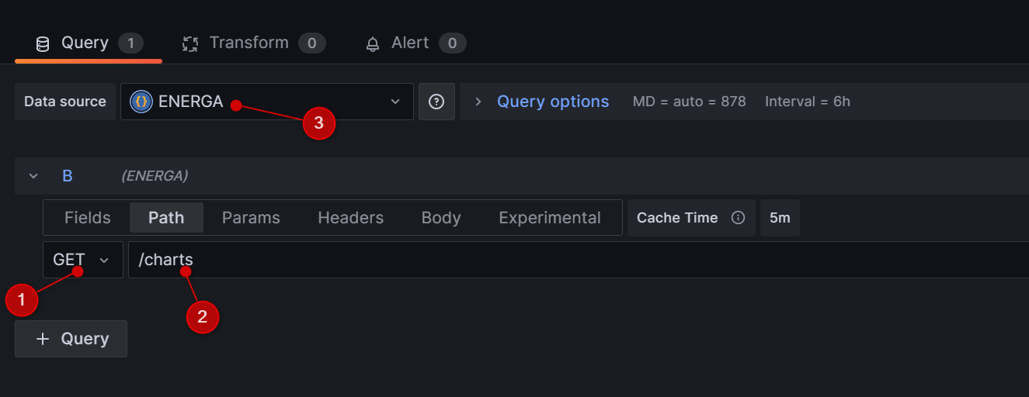The width and height of the screenshot is (1029, 397).
Task: Click the ENERGA data source logo icon
Action: click(141, 102)
